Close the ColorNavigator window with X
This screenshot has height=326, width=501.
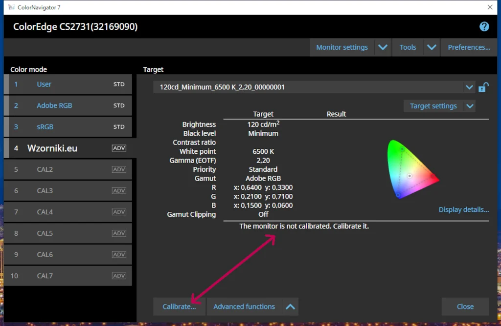tap(490, 7)
